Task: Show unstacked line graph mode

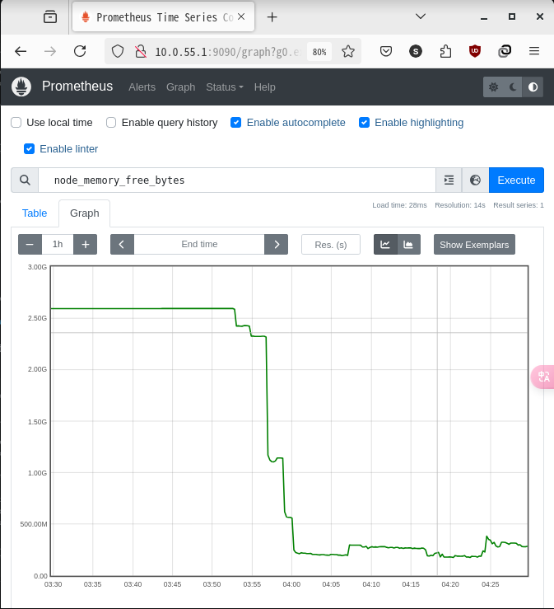Action: tap(385, 244)
